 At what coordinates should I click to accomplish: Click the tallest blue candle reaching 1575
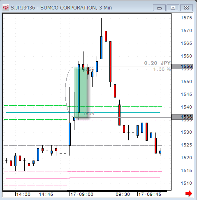pos(101,48)
